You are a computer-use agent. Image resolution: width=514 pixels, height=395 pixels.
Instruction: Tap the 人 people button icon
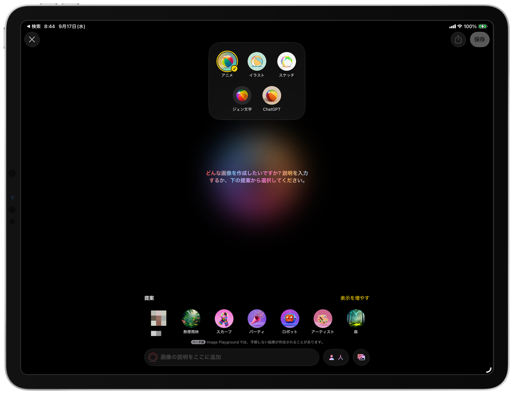[x=336, y=357]
